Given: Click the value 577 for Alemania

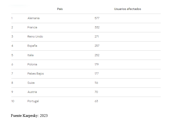Looking at the screenshot, I should [97, 18].
